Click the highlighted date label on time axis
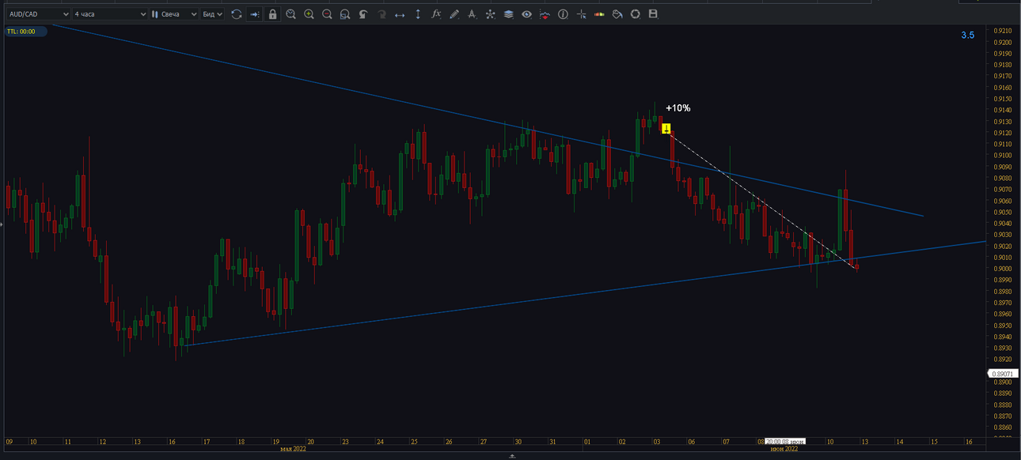1021x460 pixels. [785, 442]
